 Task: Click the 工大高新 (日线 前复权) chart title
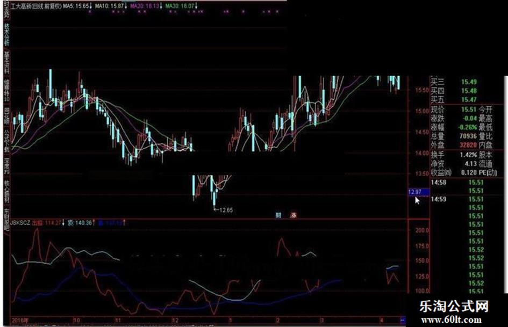tap(36, 6)
